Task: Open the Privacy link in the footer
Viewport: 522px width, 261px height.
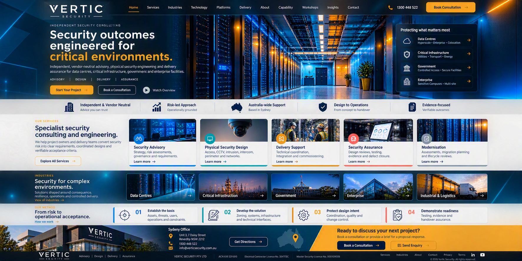Action: [x=448, y=255]
